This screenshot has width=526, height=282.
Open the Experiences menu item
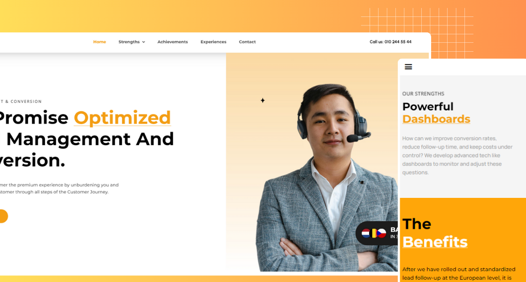coord(213,42)
